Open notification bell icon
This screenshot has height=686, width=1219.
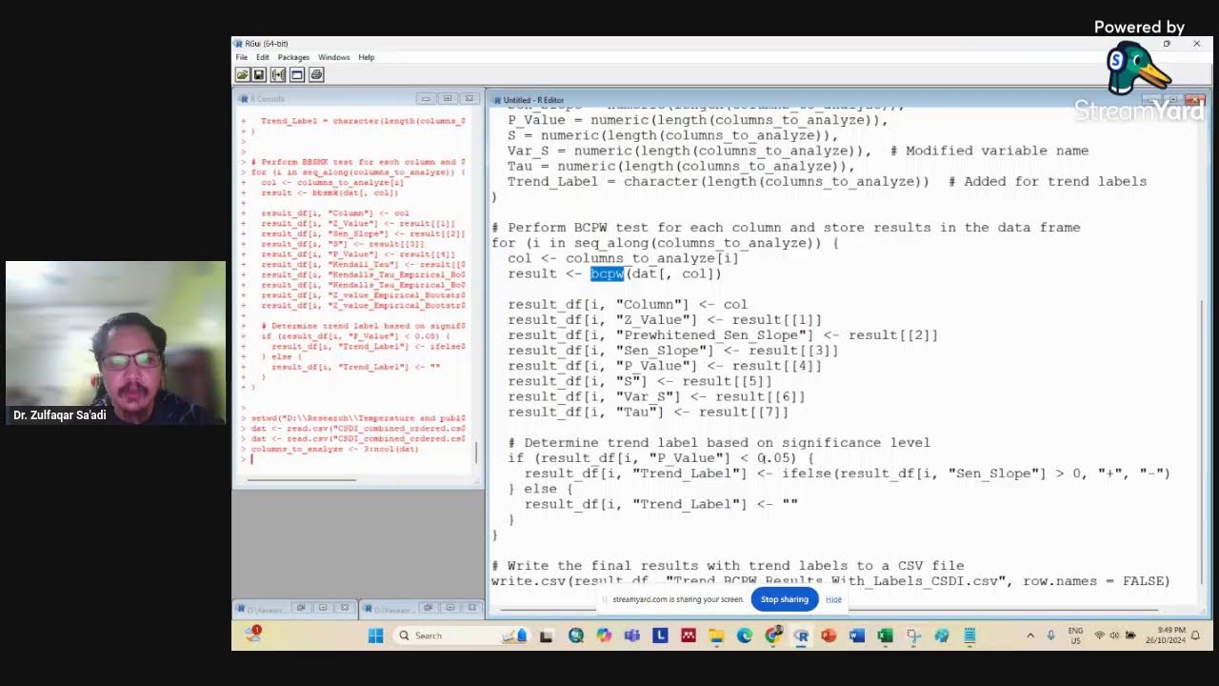point(1196,636)
